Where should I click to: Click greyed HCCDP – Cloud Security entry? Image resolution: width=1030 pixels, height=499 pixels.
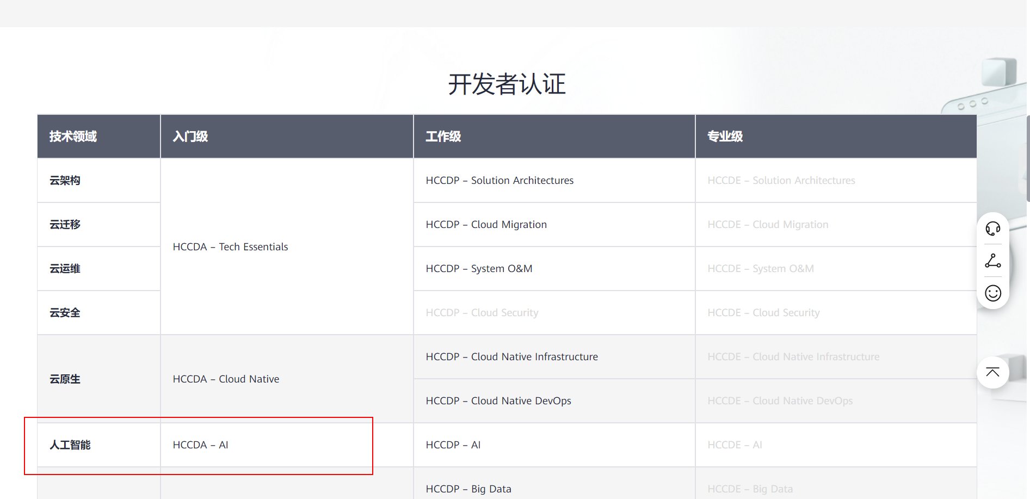click(x=482, y=313)
